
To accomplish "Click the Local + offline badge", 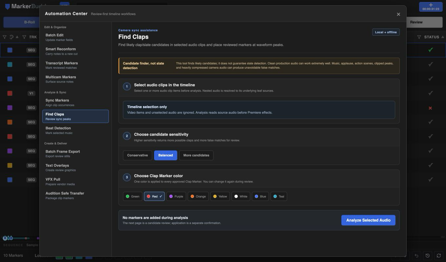I will pos(386,32).
